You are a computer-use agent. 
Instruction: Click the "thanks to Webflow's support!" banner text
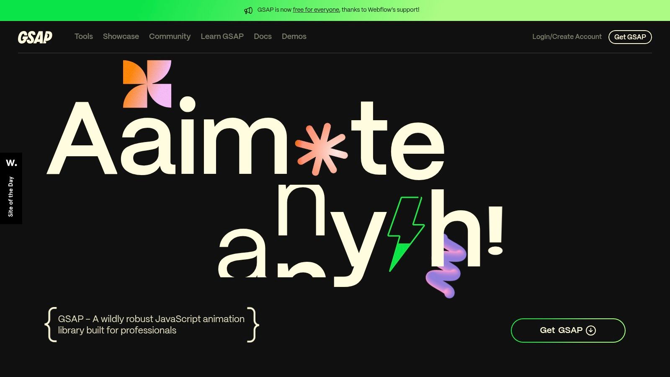[x=381, y=10]
